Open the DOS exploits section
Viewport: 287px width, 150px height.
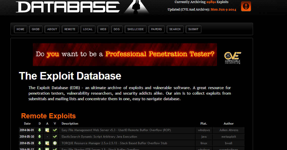pos(117,29)
